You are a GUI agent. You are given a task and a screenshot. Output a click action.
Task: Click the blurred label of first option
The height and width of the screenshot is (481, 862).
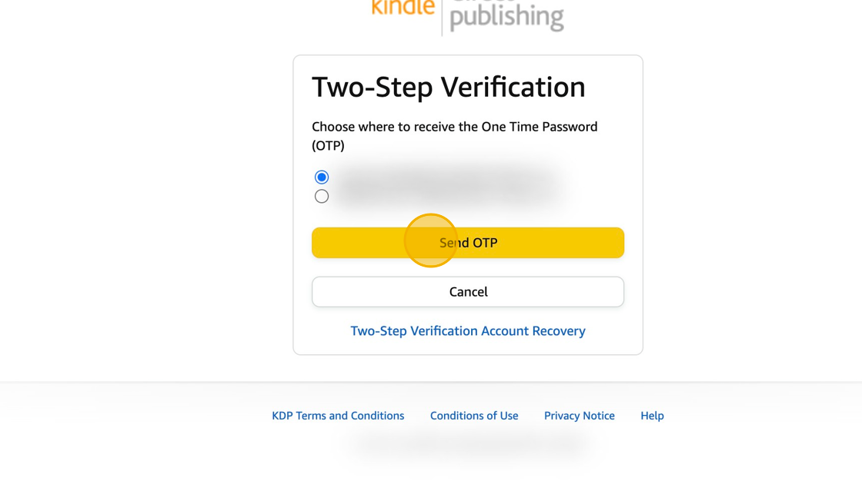click(446, 177)
